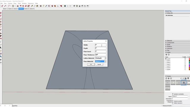Remove scene using minus icon in Scenes
The image size is (190, 107).
[171, 78]
